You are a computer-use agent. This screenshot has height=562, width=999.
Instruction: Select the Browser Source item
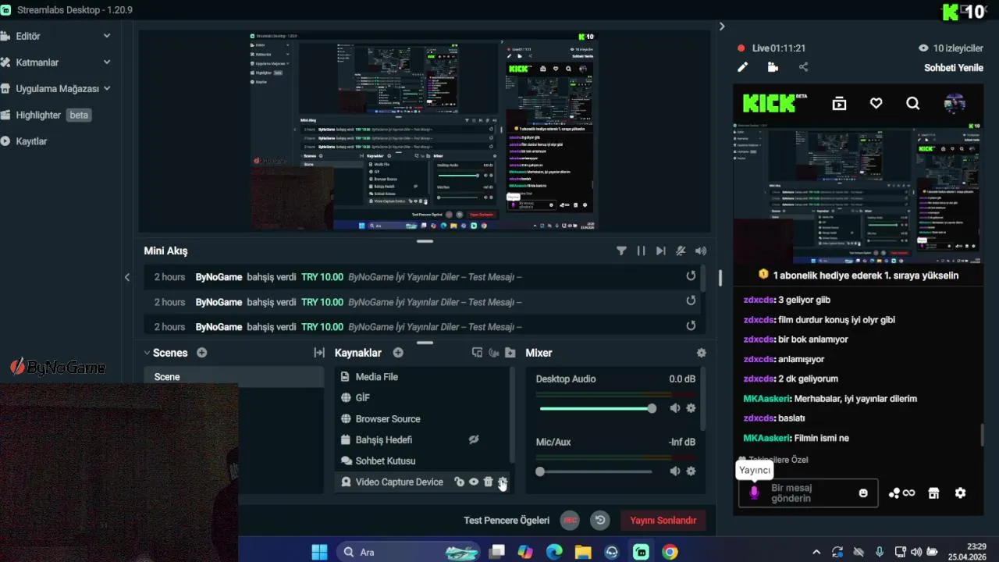click(x=423, y=419)
